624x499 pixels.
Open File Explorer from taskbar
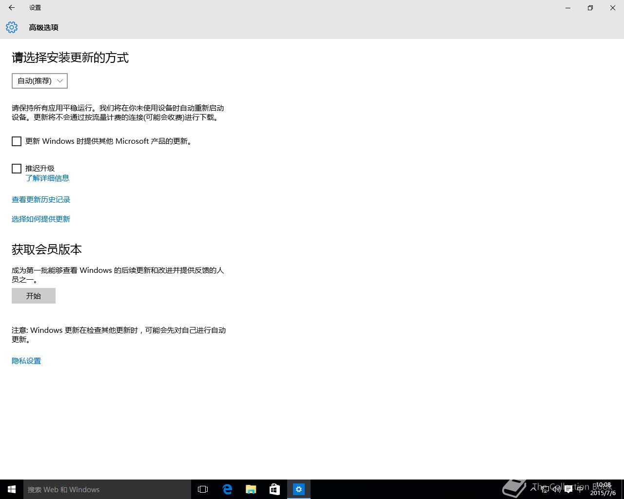251,489
